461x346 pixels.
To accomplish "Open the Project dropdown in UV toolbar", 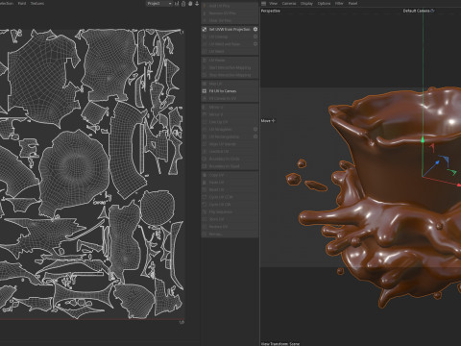I will (159, 4).
